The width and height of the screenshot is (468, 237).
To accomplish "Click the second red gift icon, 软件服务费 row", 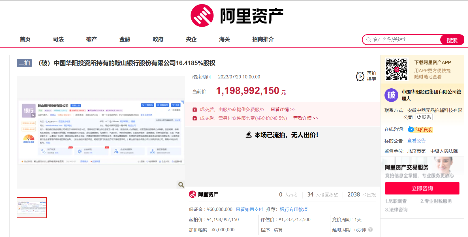I will pyautogui.click(x=195, y=118).
